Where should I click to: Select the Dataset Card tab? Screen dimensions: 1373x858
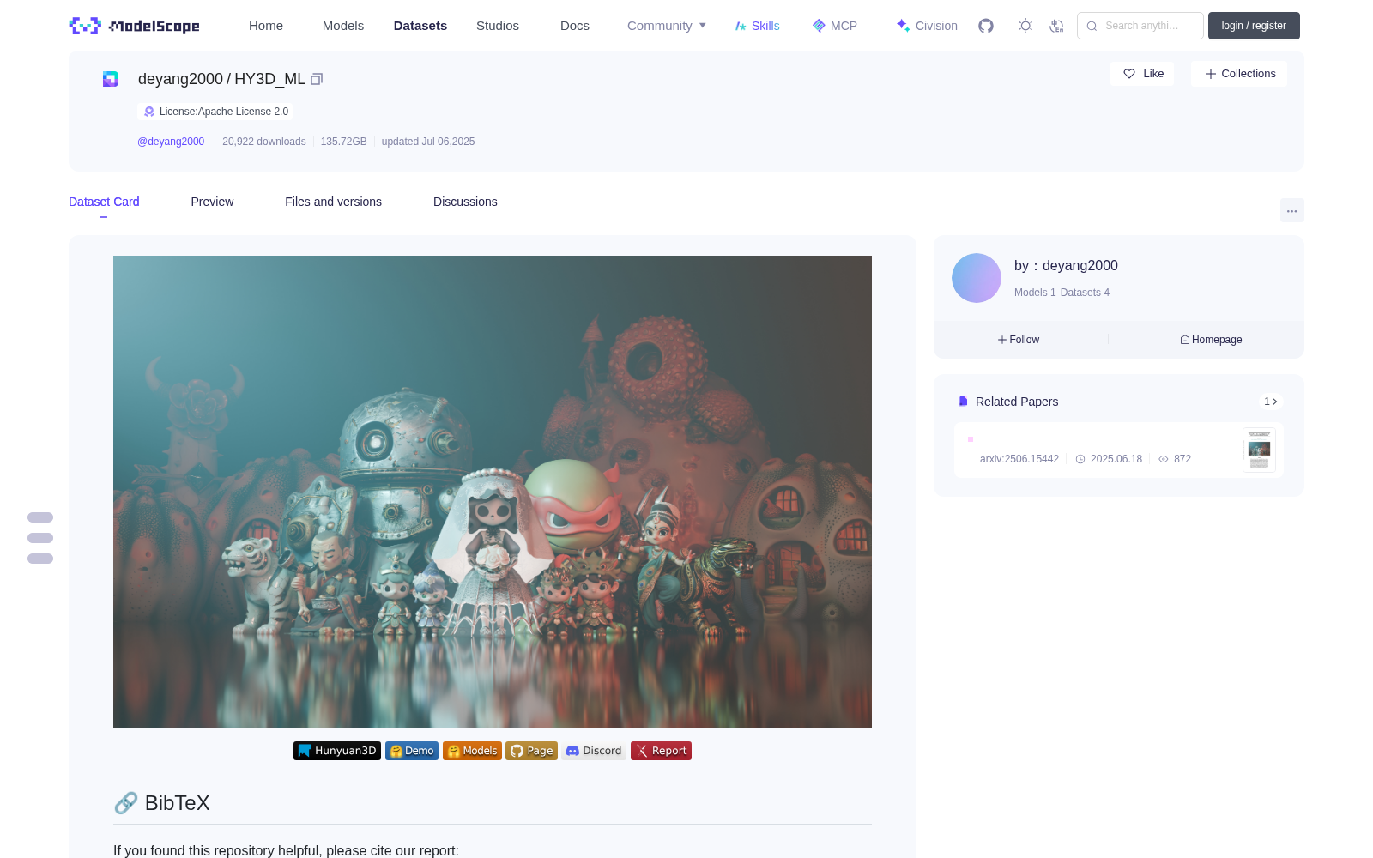(x=104, y=202)
